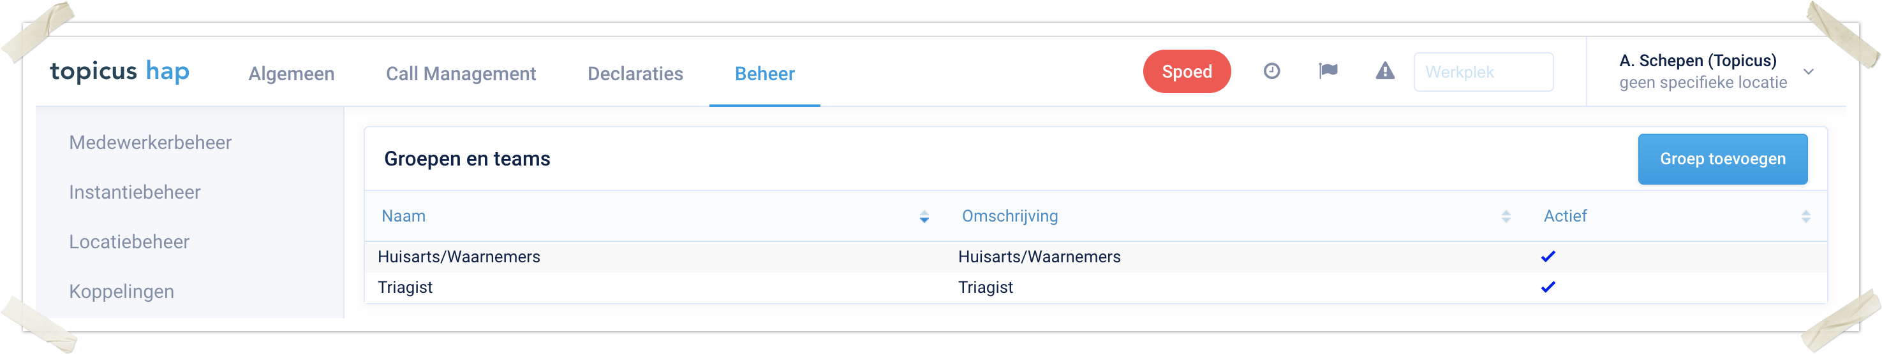Click into the Werkplek input field
Viewport: 1882px width, 354px height.
pyautogui.click(x=1483, y=72)
